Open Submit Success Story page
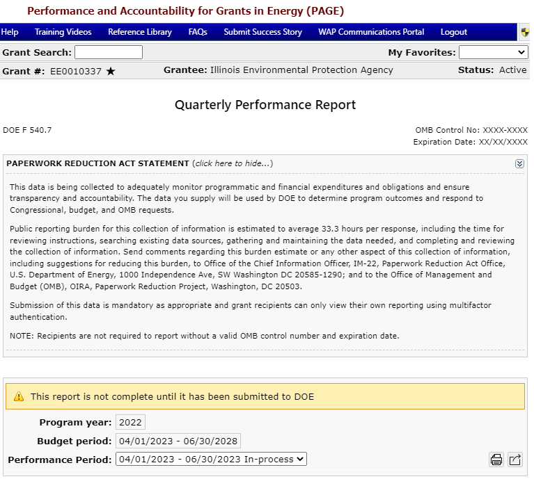The width and height of the screenshot is (534, 479). [262, 32]
